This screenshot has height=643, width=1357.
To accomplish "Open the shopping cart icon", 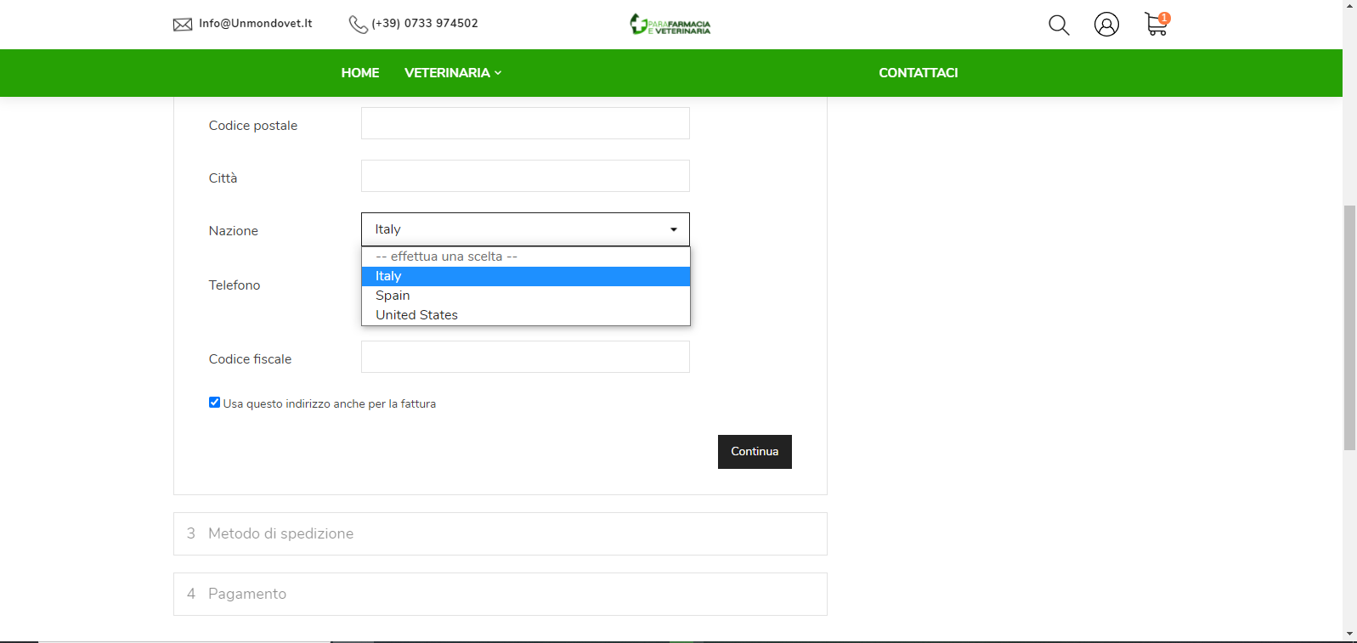I will pyautogui.click(x=1156, y=24).
